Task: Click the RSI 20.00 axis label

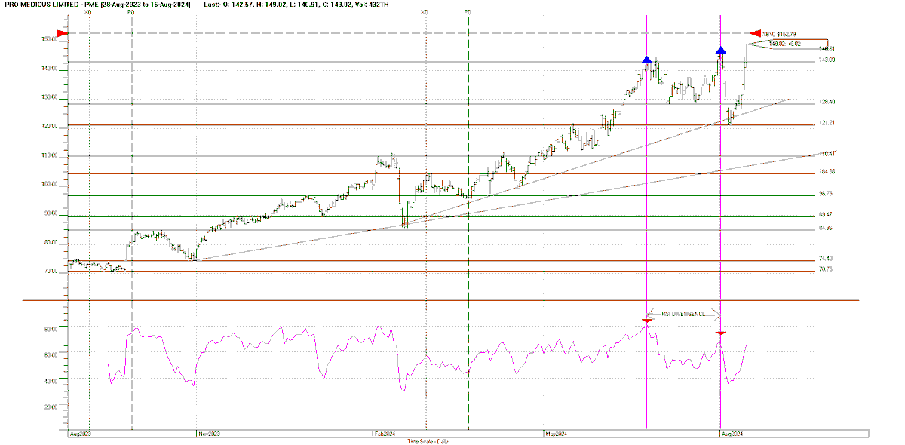Action: coord(51,407)
